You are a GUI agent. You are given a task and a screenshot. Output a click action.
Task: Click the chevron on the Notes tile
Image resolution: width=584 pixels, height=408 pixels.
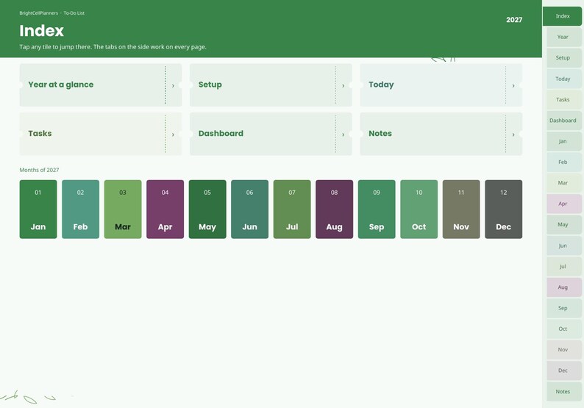(x=513, y=135)
